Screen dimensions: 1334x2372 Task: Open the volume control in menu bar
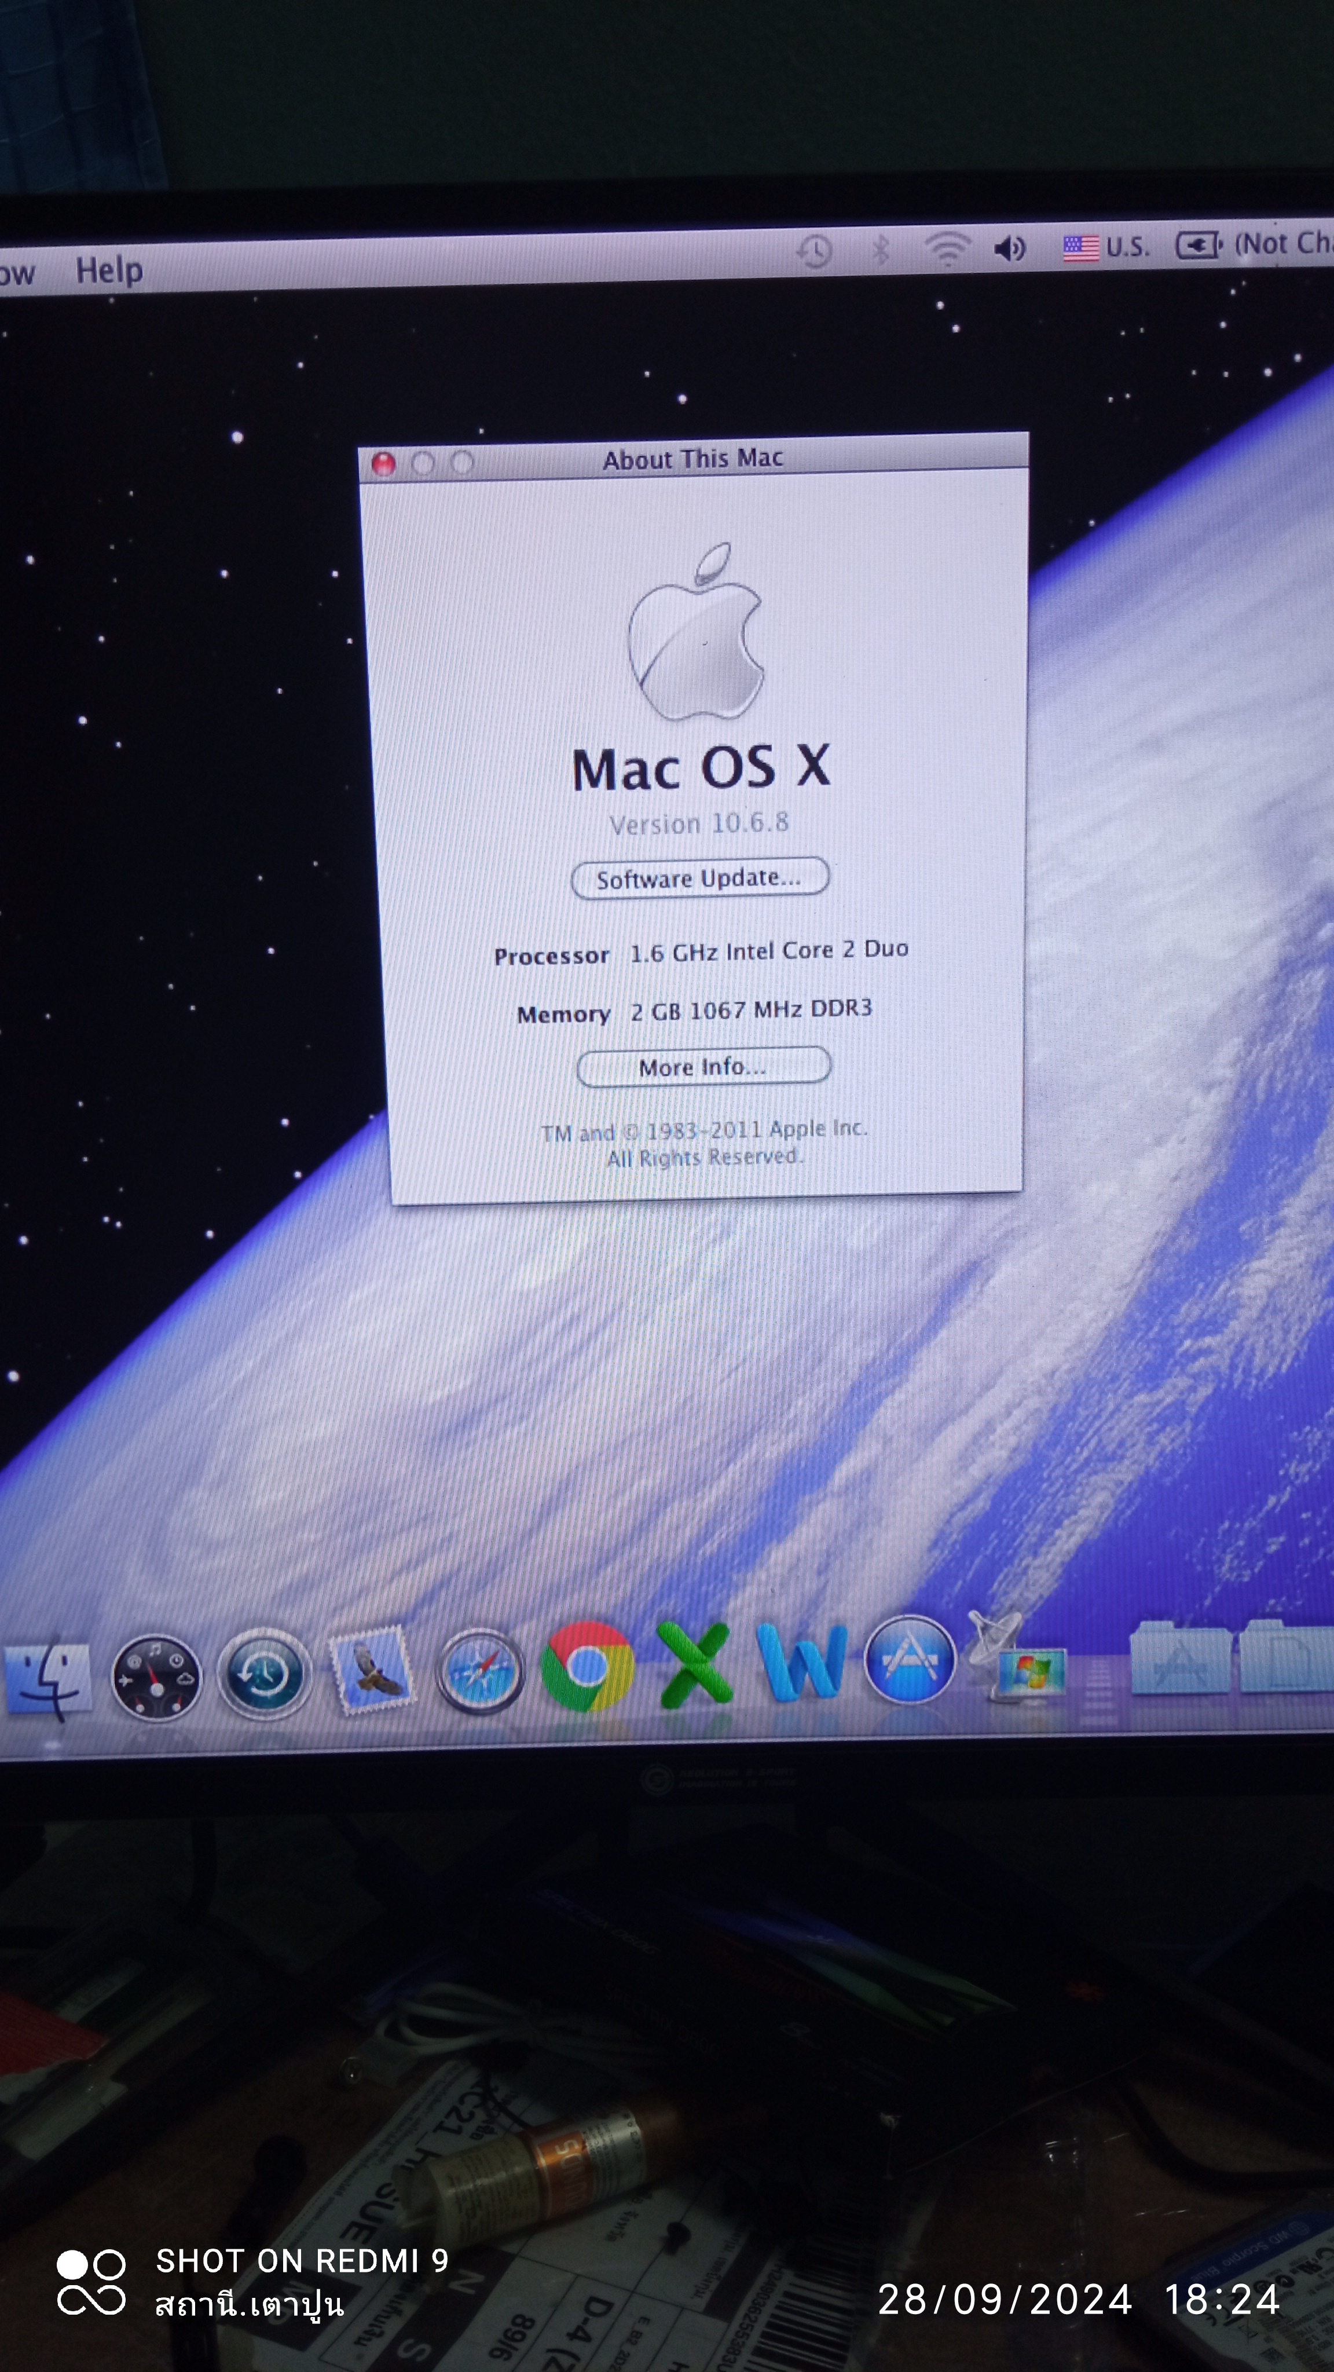[x=1010, y=248]
